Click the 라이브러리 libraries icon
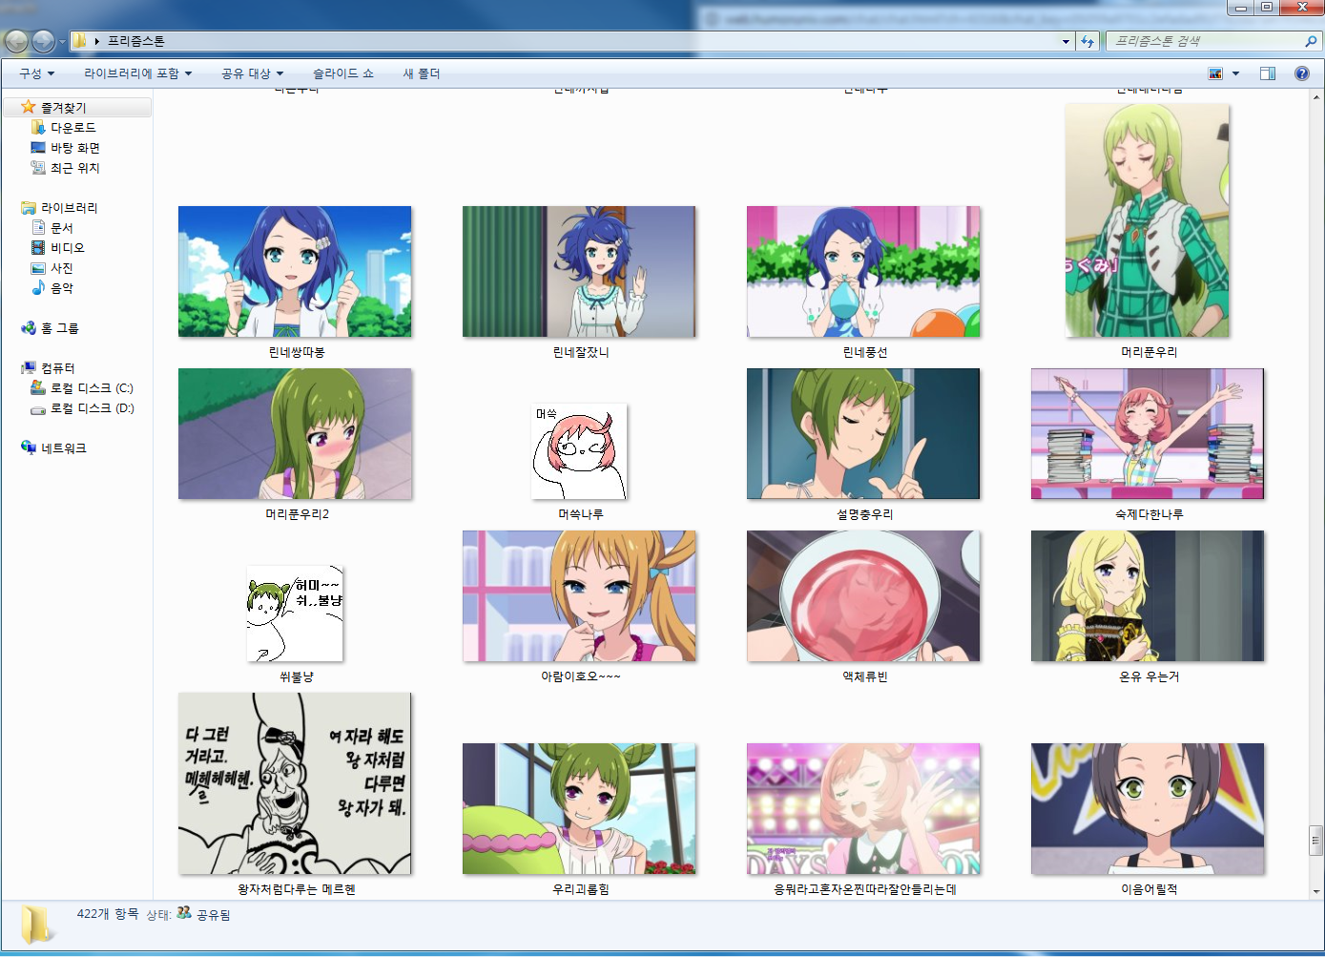The image size is (1325, 957). 29,207
